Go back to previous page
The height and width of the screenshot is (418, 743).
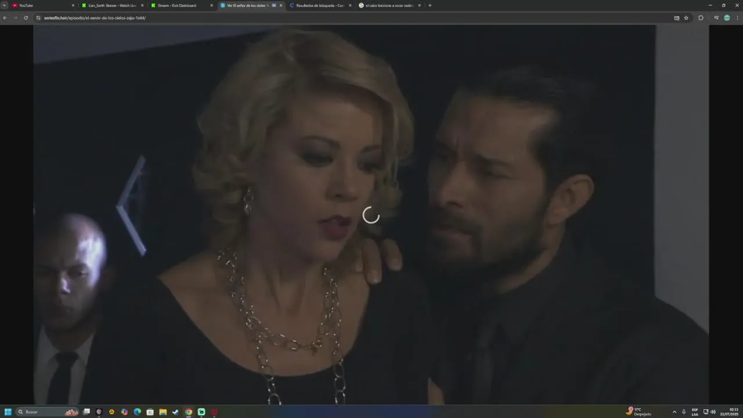tap(5, 18)
